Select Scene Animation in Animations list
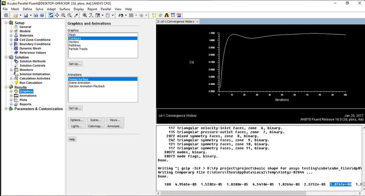The image size is (365, 196). [x=103, y=83]
